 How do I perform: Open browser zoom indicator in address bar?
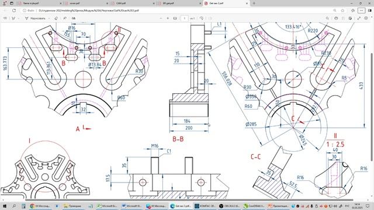[x=335, y=10]
